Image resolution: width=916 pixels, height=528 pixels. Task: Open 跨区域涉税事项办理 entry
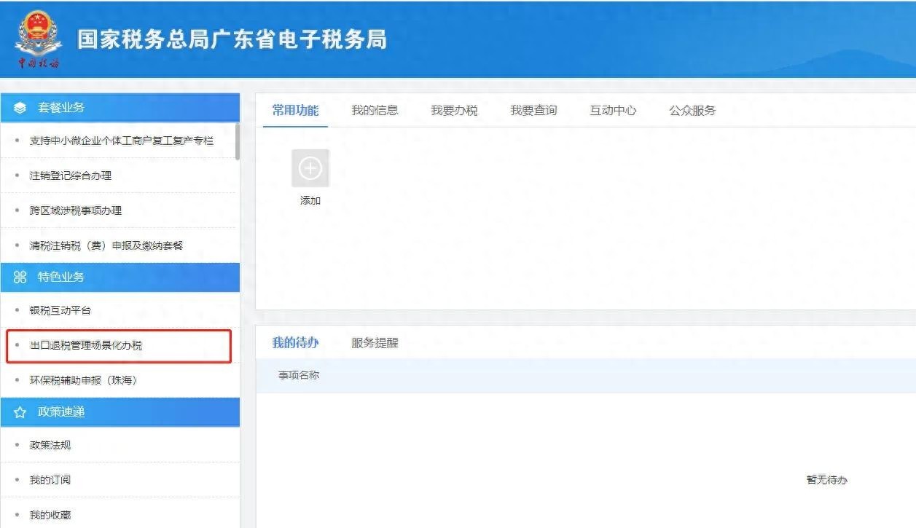(x=76, y=211)
